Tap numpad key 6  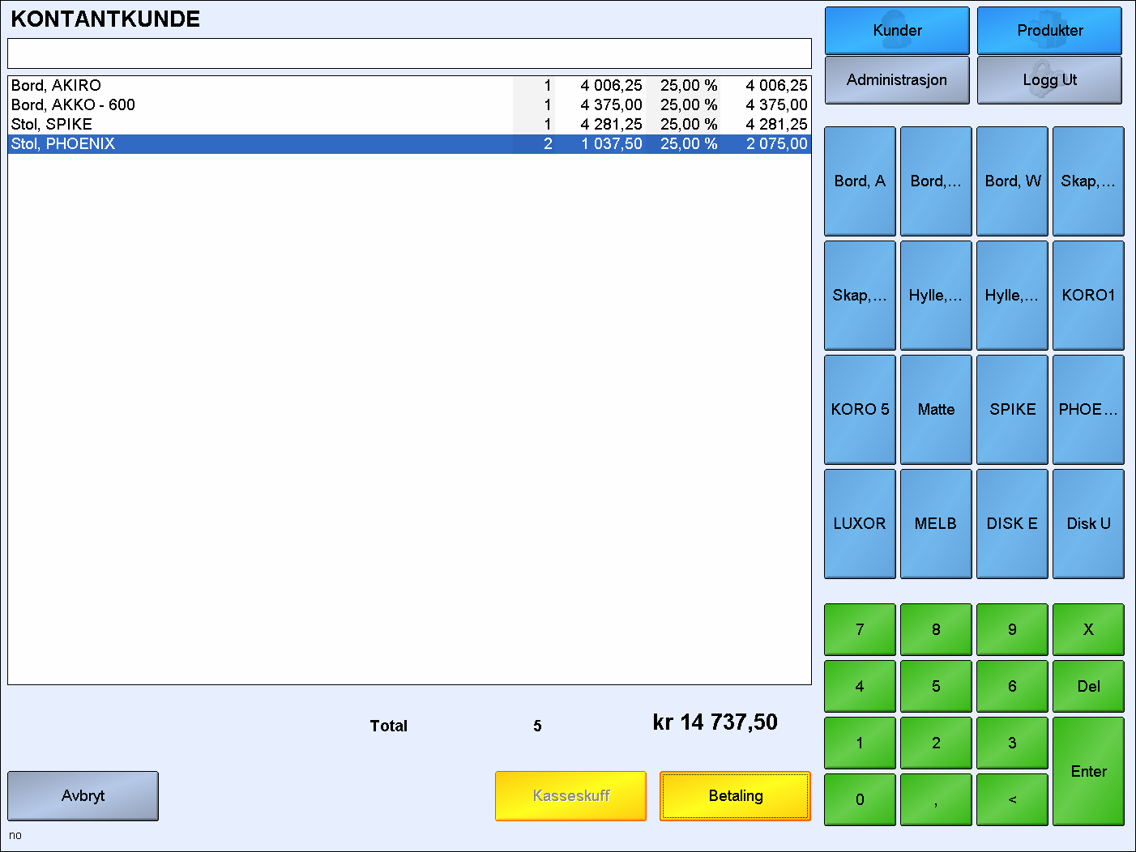click(x=1012, y=686)
